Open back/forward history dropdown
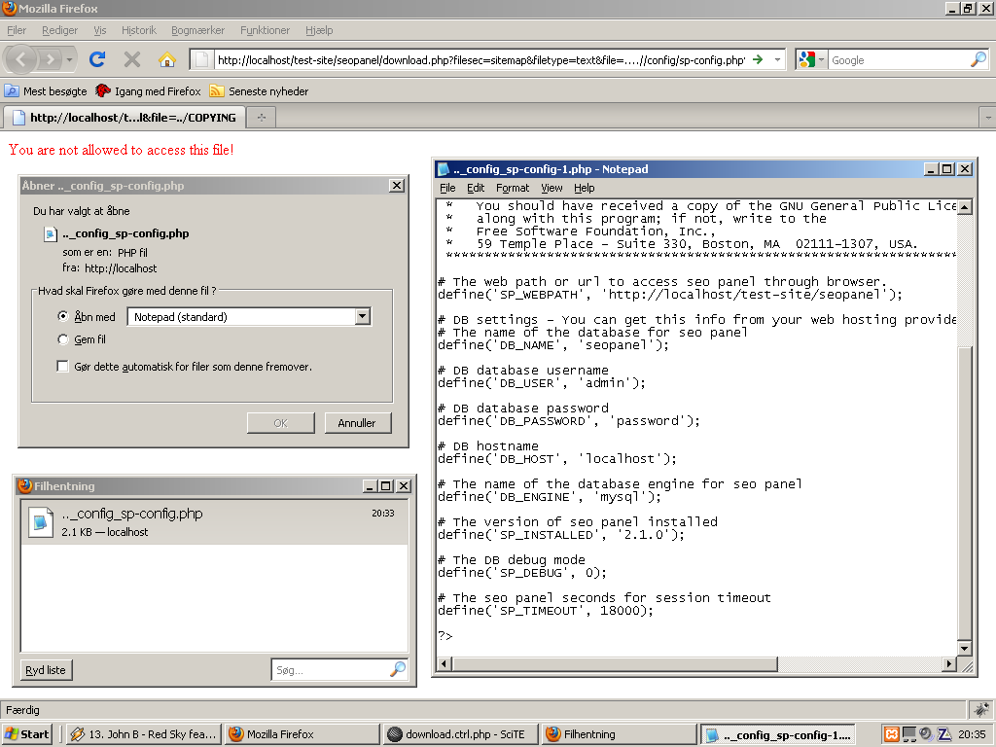 (69, 59)
